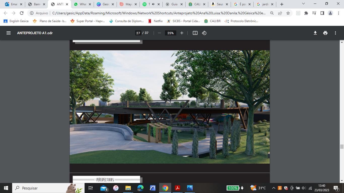
Task: Open the CAU/BR bookmark
Action: (x=212, y=21)
